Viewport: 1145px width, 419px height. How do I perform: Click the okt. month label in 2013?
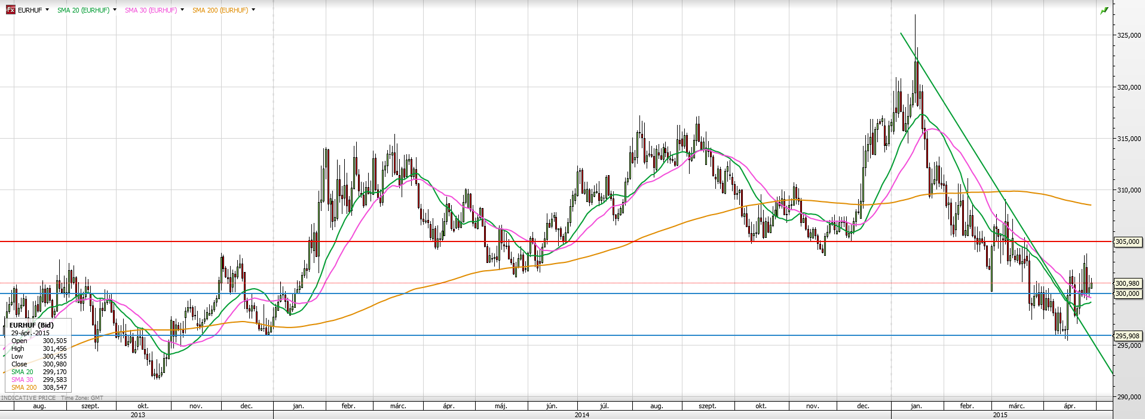143,406
